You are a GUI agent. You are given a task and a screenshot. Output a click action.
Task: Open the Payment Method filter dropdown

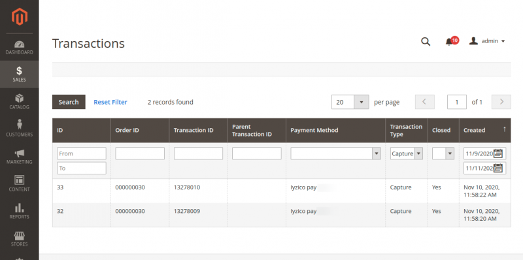pos(335,154)
